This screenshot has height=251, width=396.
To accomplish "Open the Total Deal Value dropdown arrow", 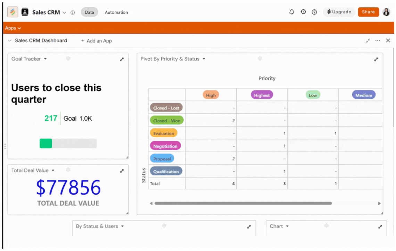I will click(x=53, y=171).
